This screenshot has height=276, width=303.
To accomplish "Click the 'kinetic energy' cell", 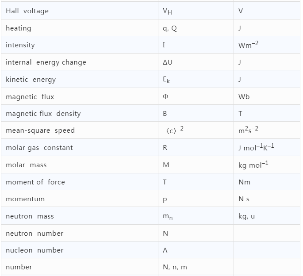I will (x=31, y=80).
